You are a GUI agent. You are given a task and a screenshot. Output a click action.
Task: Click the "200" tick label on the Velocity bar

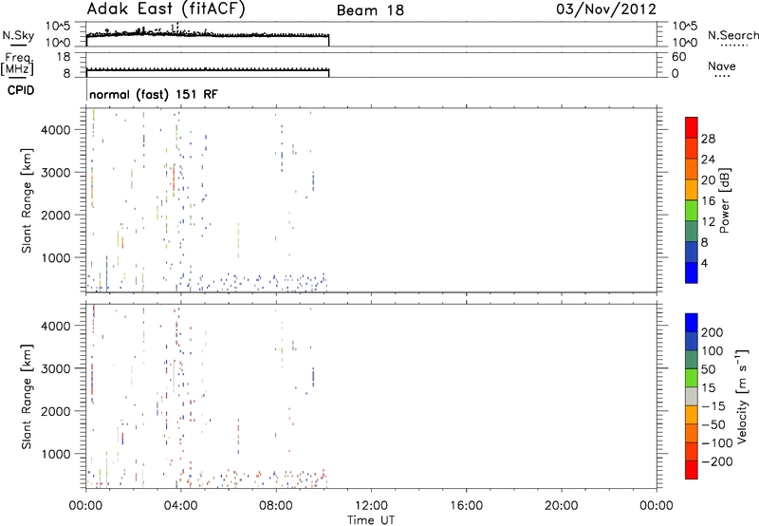pos(713,332)
